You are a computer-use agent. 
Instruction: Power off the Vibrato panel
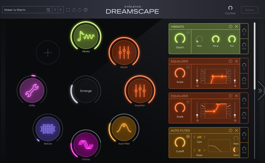[230, 26]
